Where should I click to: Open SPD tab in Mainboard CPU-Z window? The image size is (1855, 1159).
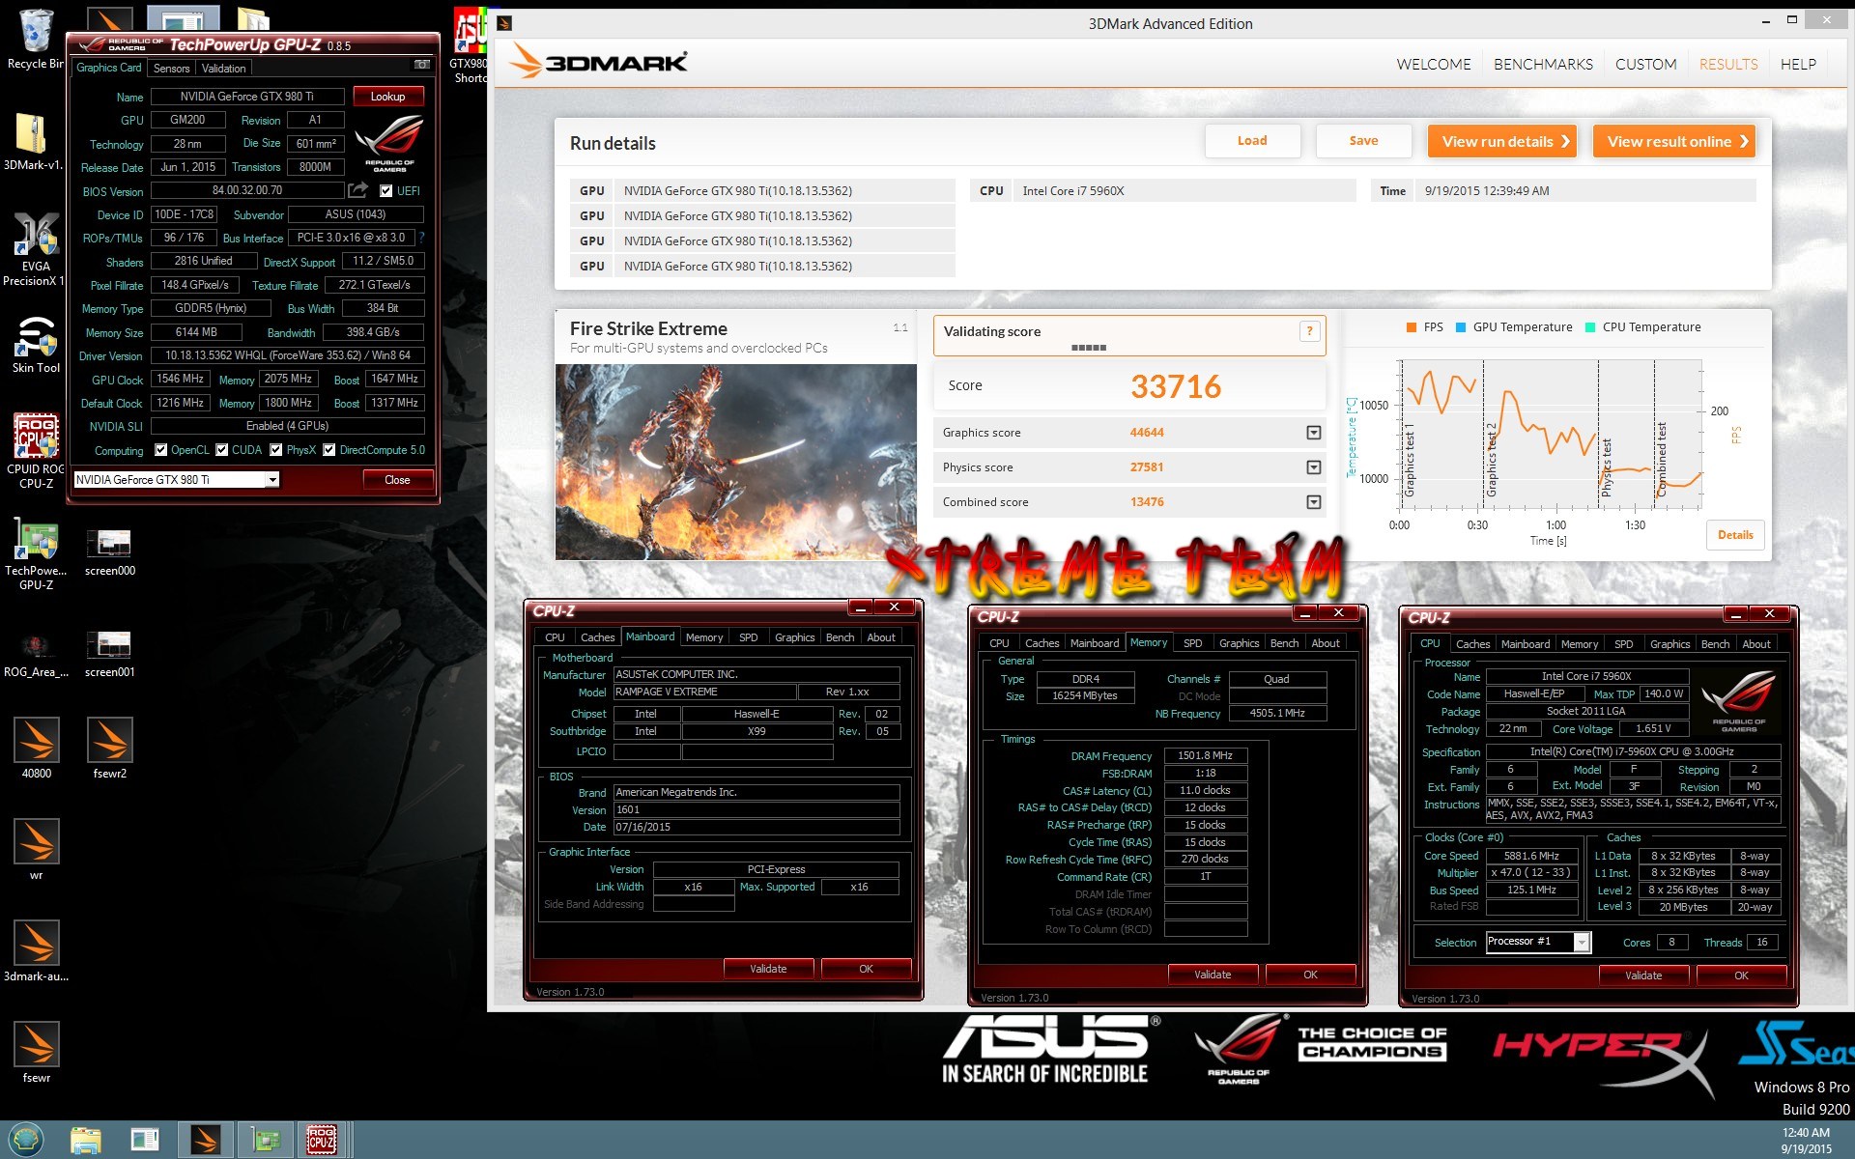click(x=748, y=637)
